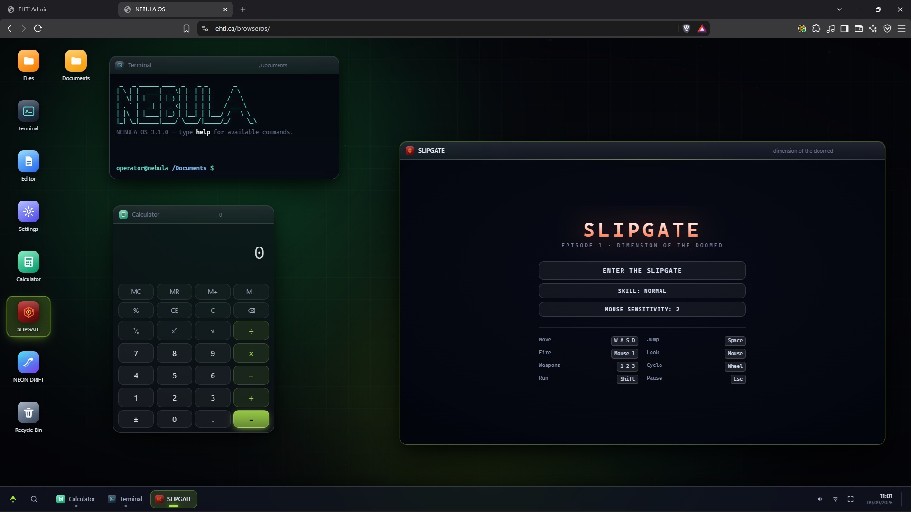Switch to Terminal in the taskbar
The width and height of the screenshot is (911, 512).
pos(125,499)
